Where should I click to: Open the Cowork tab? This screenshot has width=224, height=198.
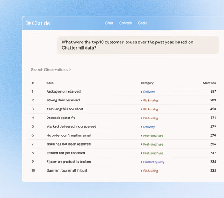(x=125, y=23)
